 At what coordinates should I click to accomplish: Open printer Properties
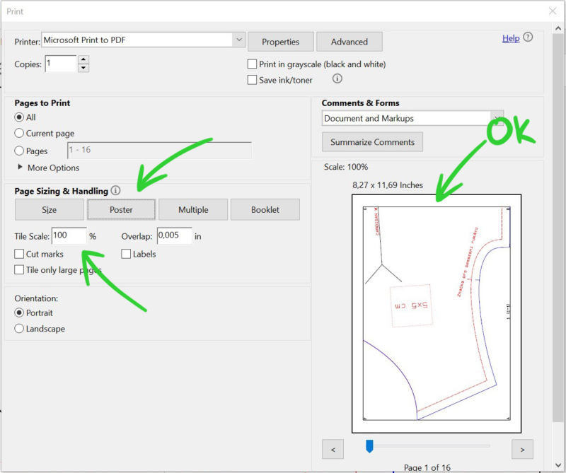[x=280, y=41]
